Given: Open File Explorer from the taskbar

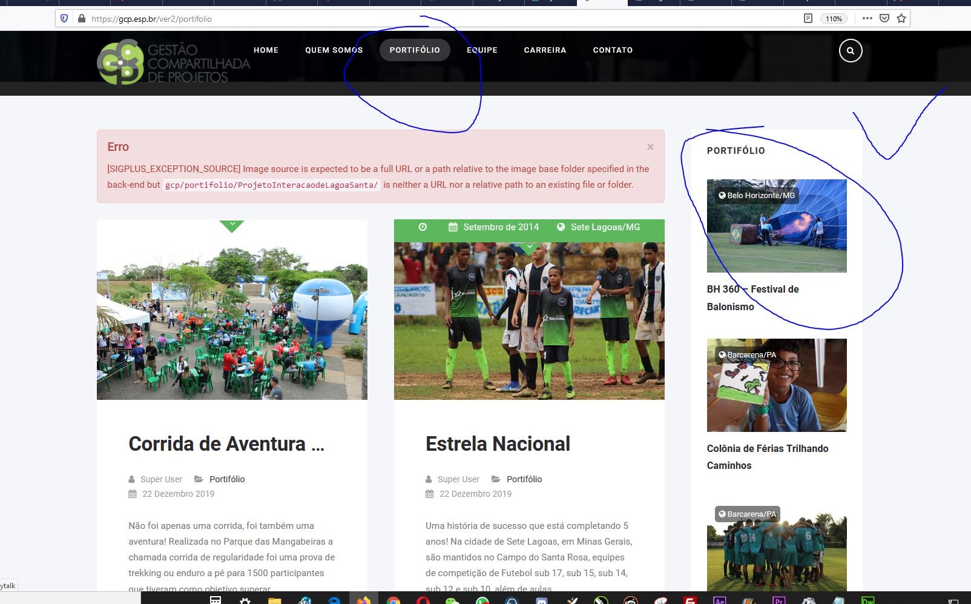Looking at the screenshot, I should (275, 600).
